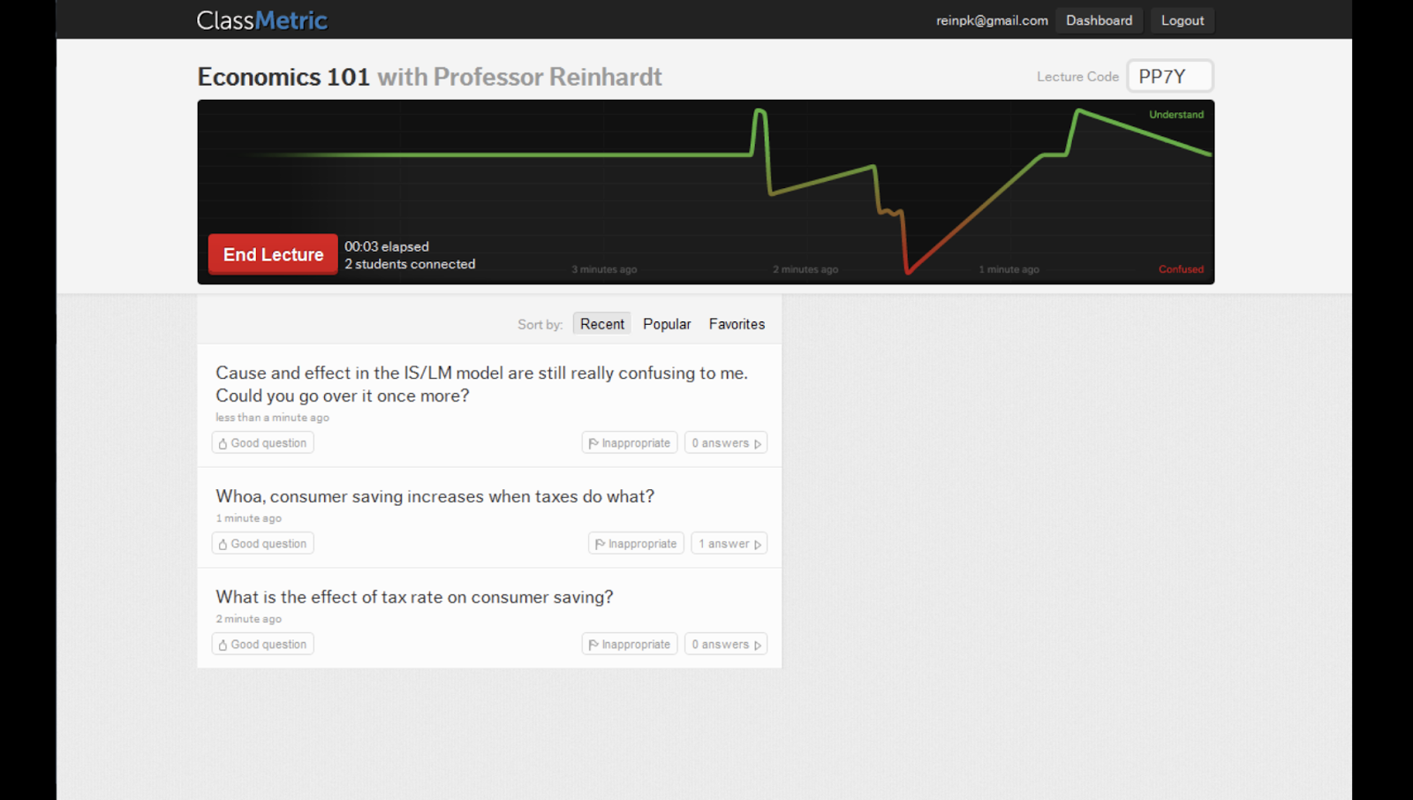Open the Dashboard page
This screenshot has width=1413, height=800.
(x=1099, y=20)
